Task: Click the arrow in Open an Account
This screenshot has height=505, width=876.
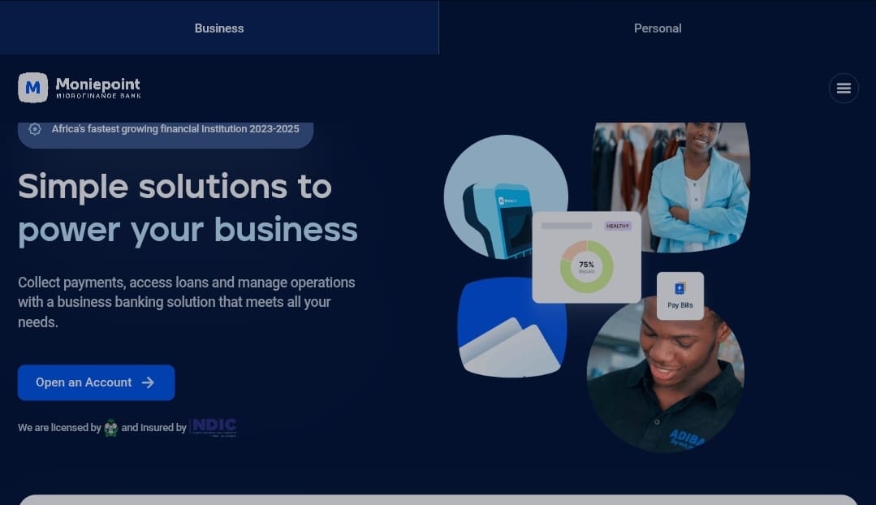Action: pyautogui.click(x=148, y=382)
